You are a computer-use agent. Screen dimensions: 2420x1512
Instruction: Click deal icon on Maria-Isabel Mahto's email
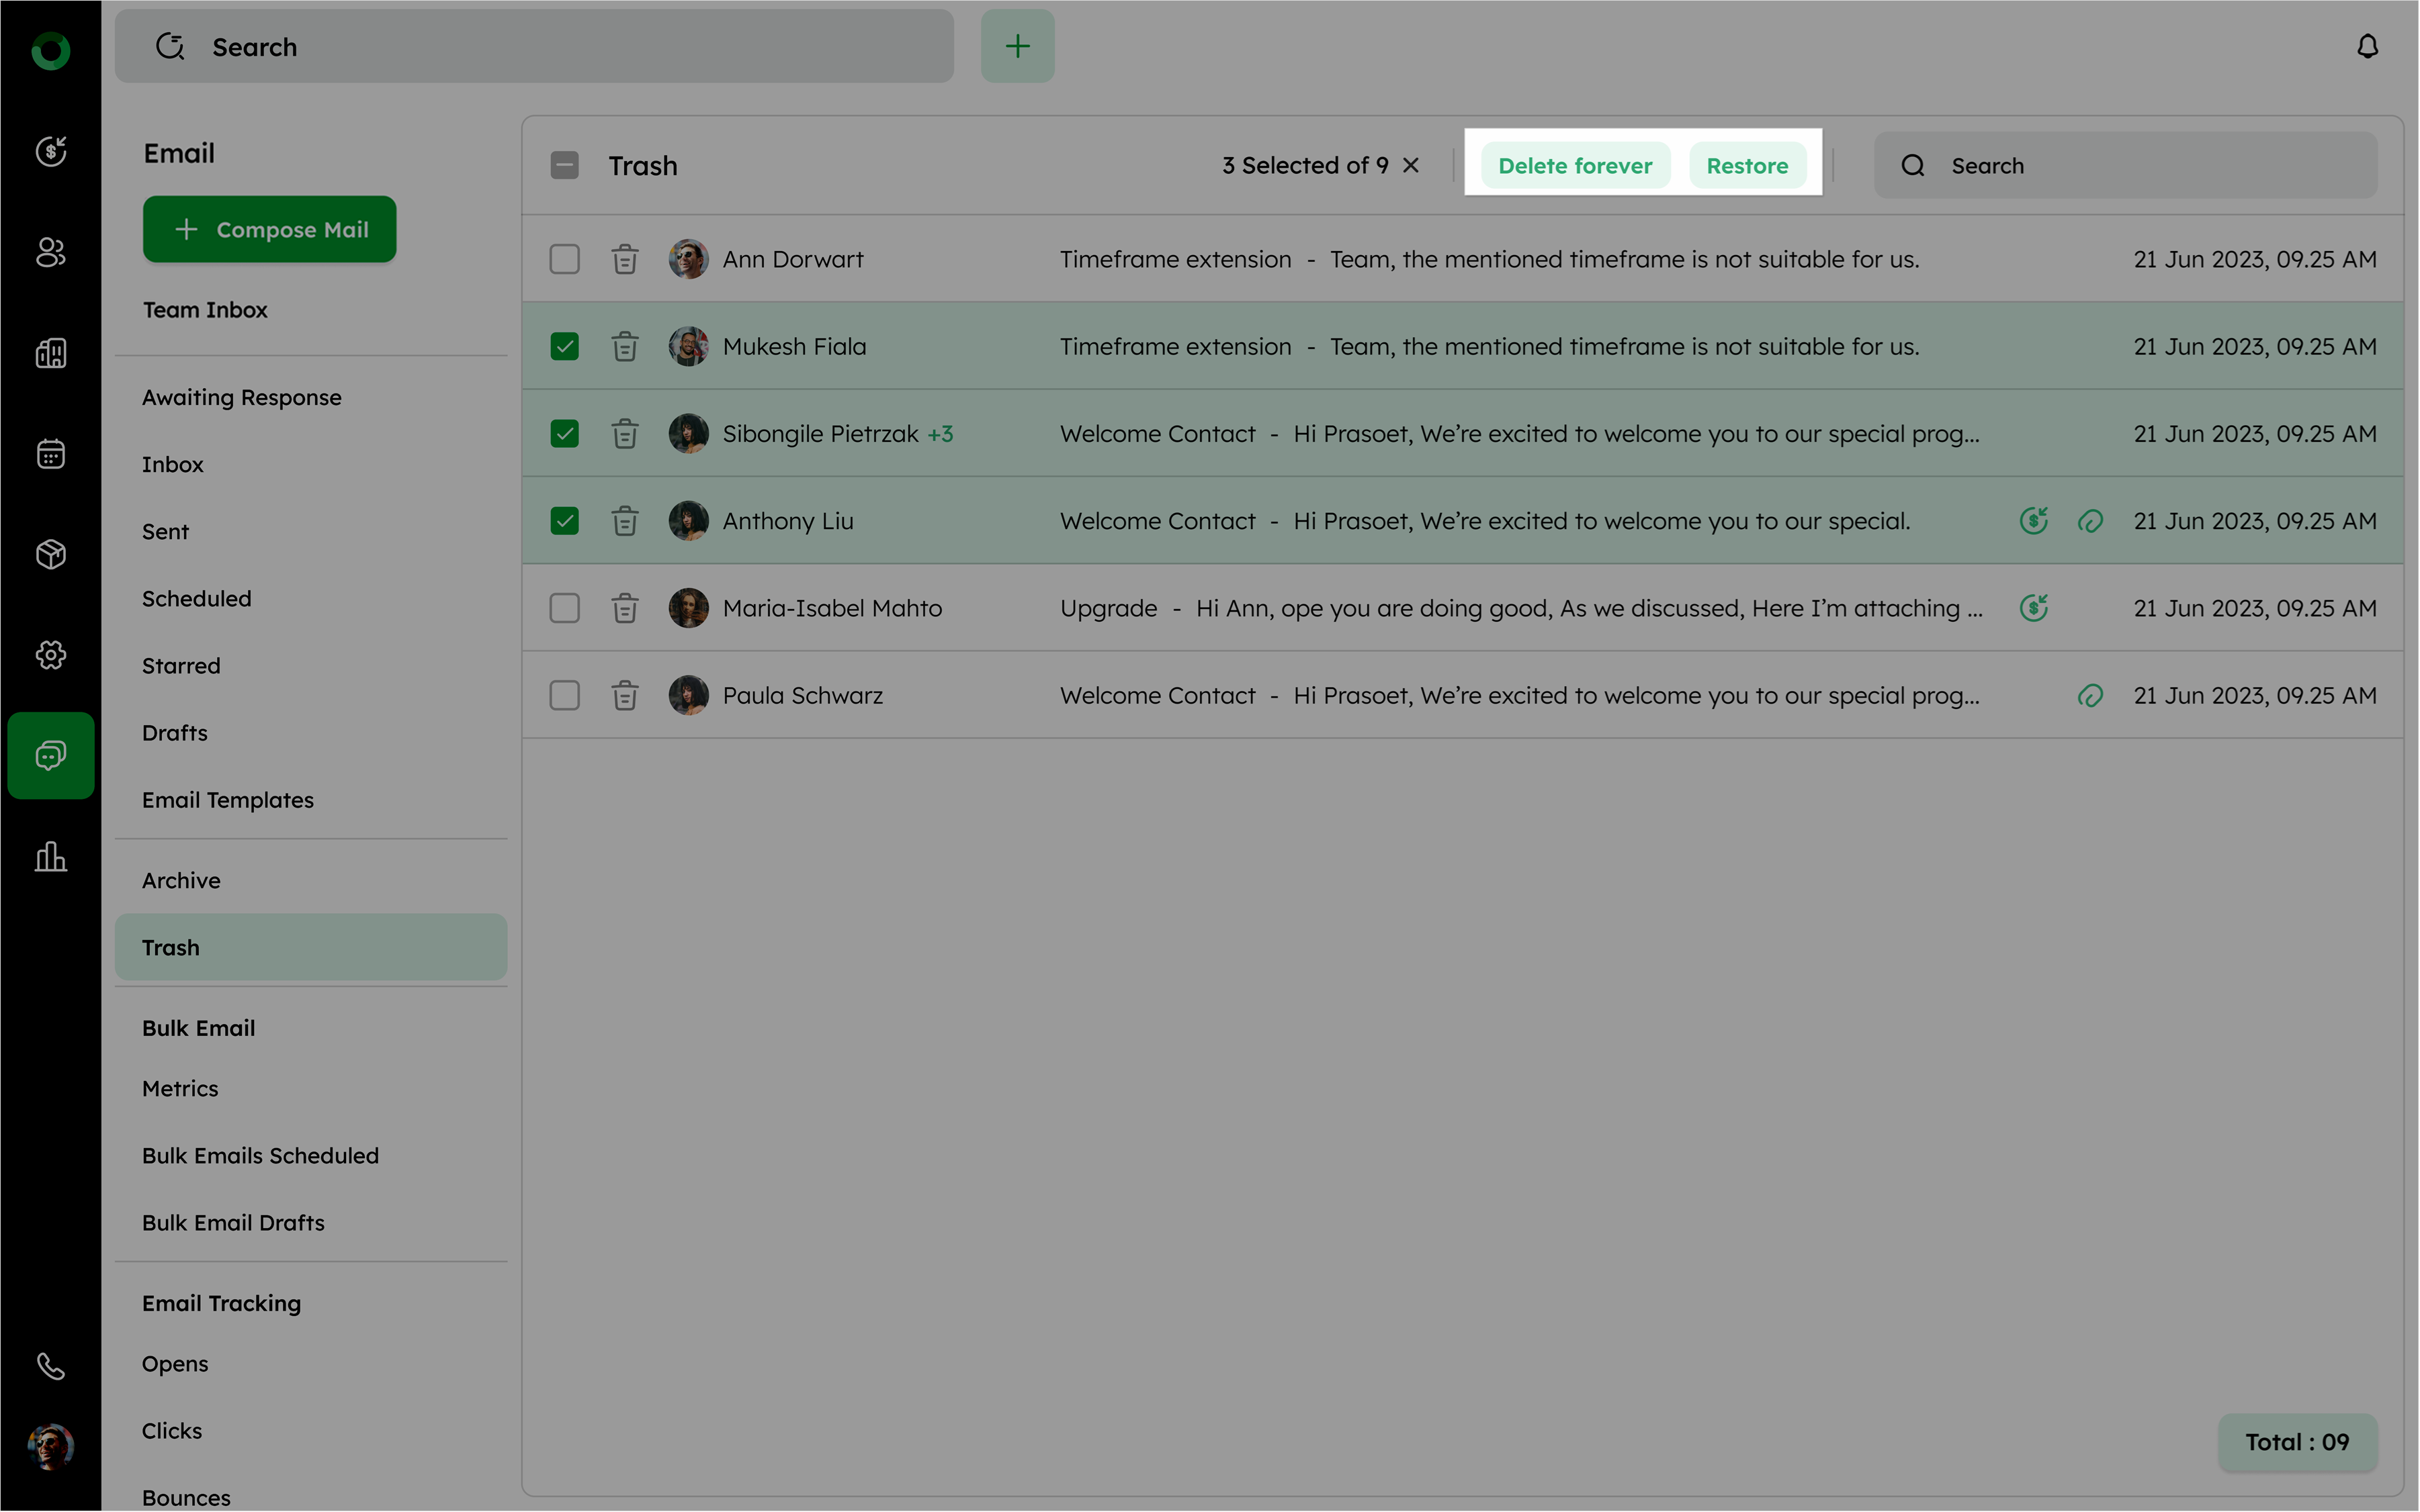click(2033, 608)
